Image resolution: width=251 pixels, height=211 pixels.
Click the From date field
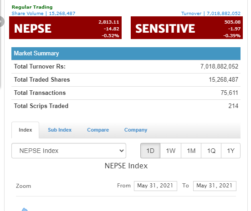click(155, 186)
